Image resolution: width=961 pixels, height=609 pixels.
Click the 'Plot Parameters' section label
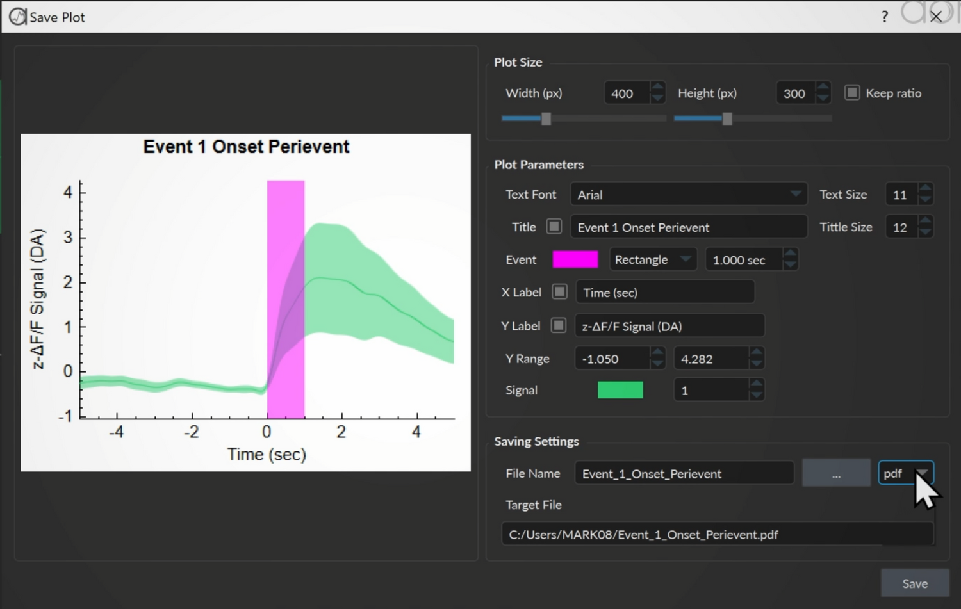539,165
